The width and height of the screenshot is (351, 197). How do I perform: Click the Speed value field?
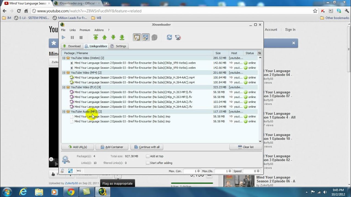[x=250, y=171]
